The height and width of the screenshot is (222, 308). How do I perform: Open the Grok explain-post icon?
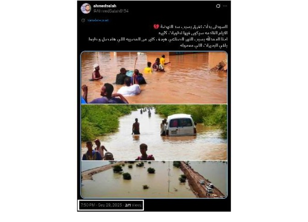(218, 6)
